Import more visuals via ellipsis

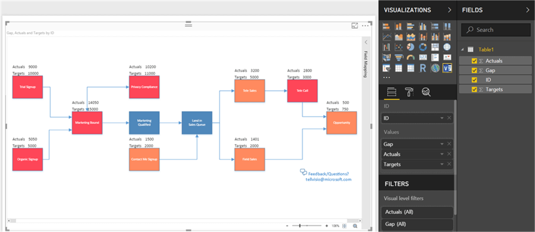[x=386, y=77]
